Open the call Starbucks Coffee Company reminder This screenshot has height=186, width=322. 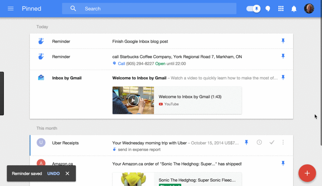coord(161,59)
